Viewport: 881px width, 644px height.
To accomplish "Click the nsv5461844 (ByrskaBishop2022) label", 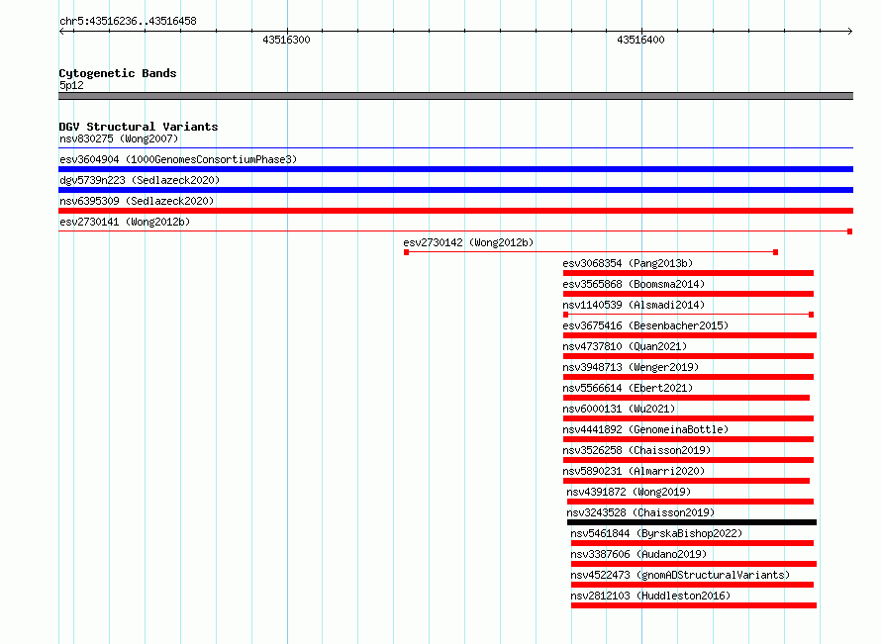I will (x=656, y=533).
